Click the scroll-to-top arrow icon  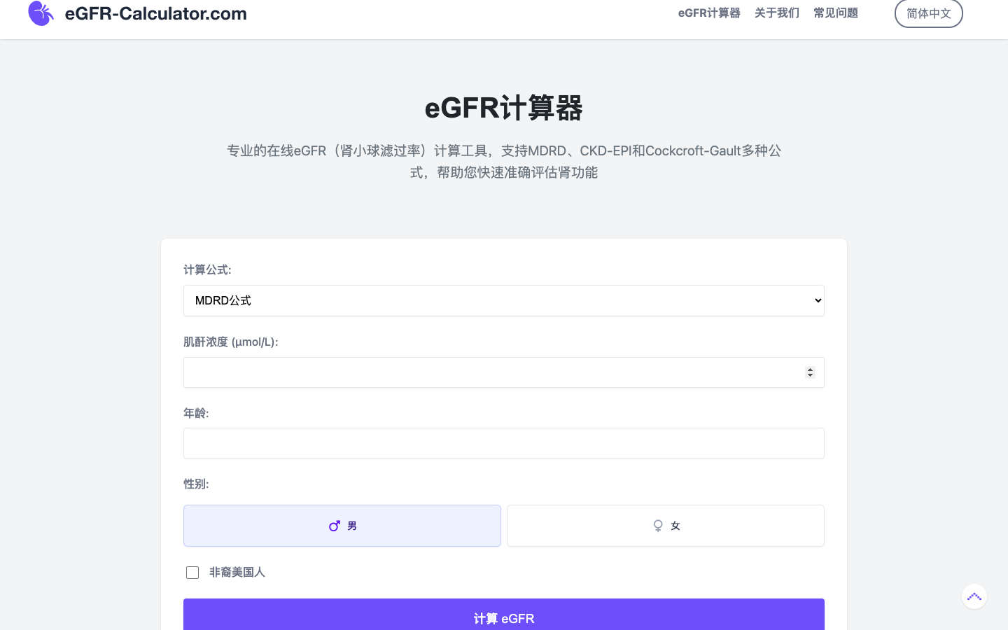974,596
